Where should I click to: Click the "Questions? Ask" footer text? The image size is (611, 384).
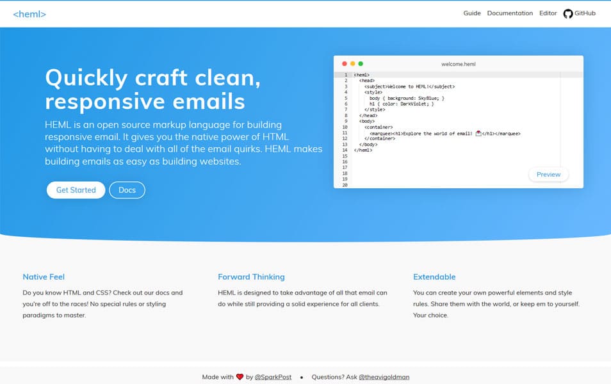pos(334,377)
